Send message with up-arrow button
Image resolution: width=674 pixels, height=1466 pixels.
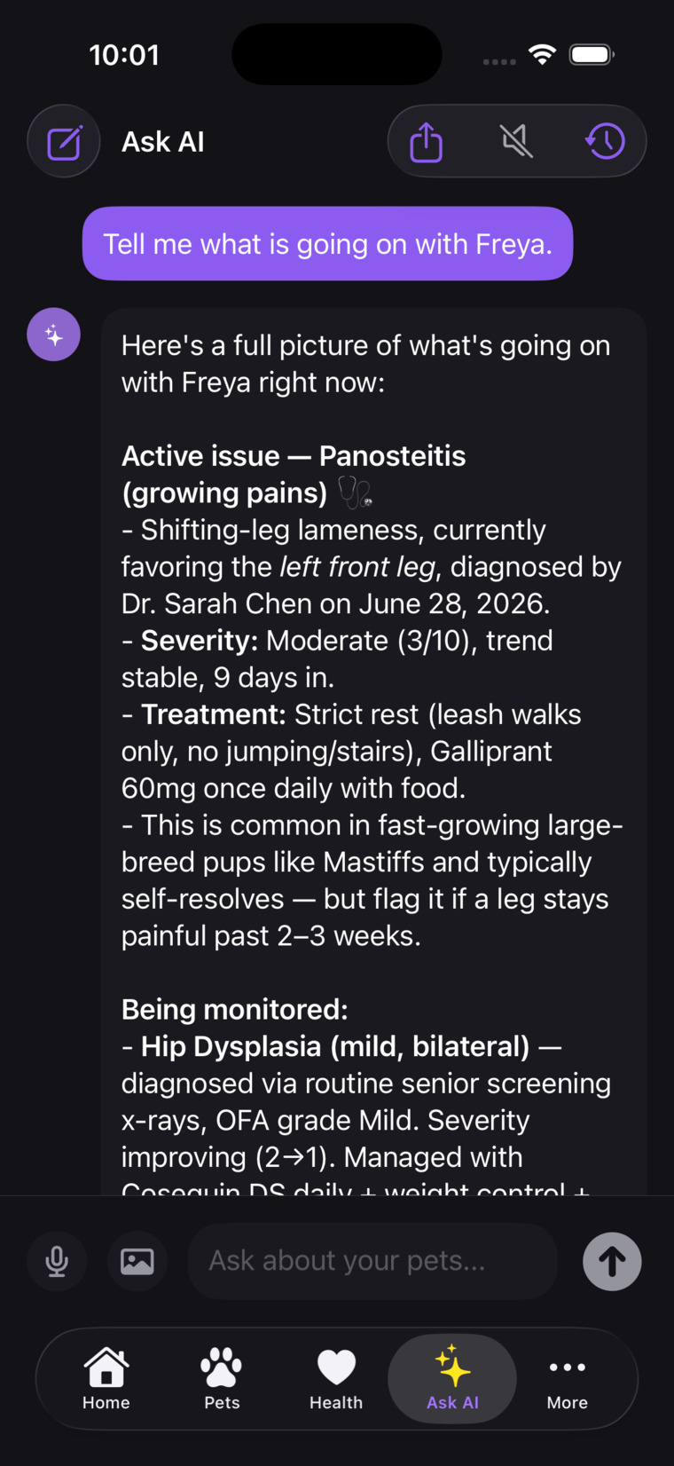click(x=612, y=1261)
